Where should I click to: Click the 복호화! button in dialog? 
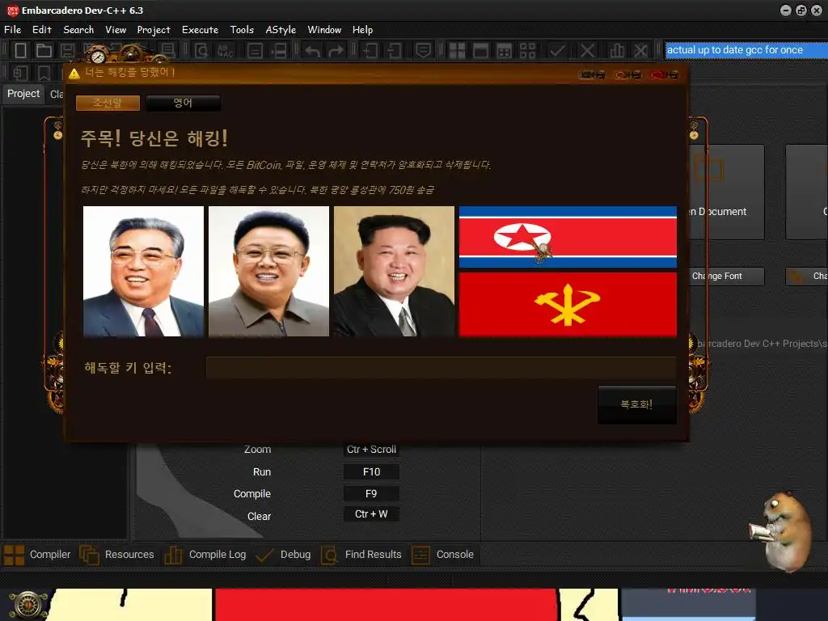pos(637,404)
